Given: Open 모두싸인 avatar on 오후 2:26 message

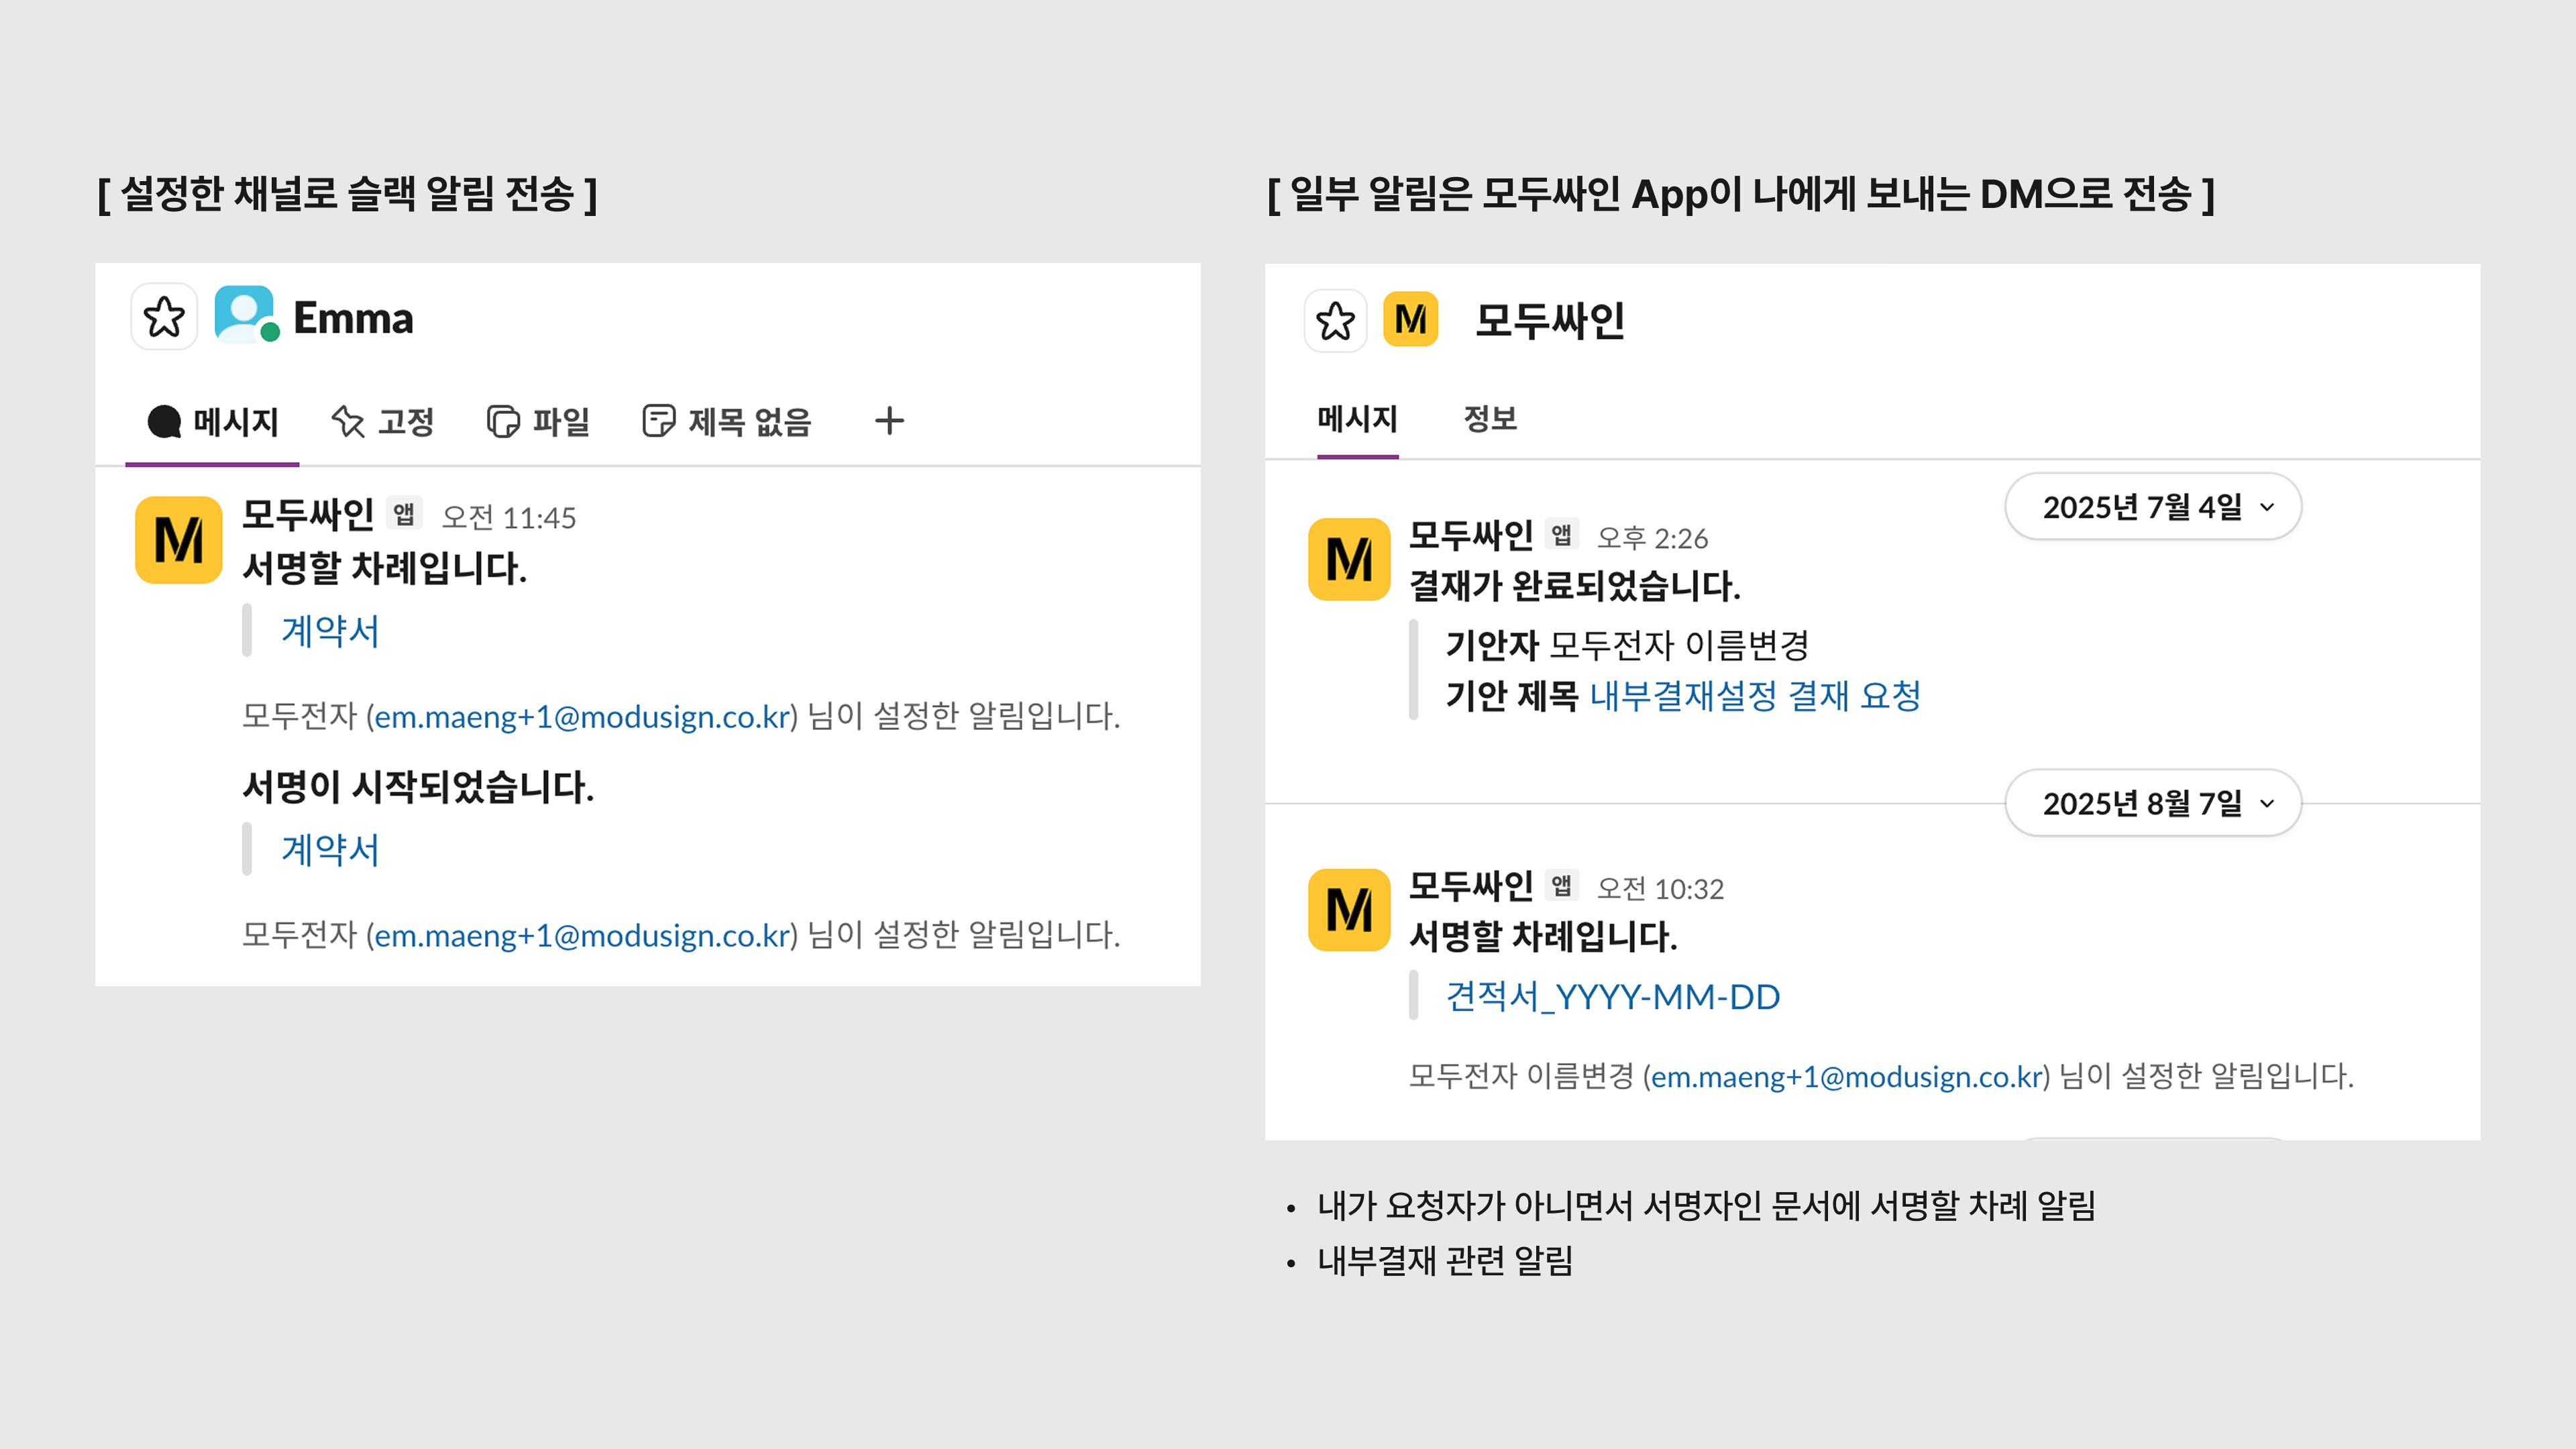Looking at the screenshot, I should tap(1349, 559).
